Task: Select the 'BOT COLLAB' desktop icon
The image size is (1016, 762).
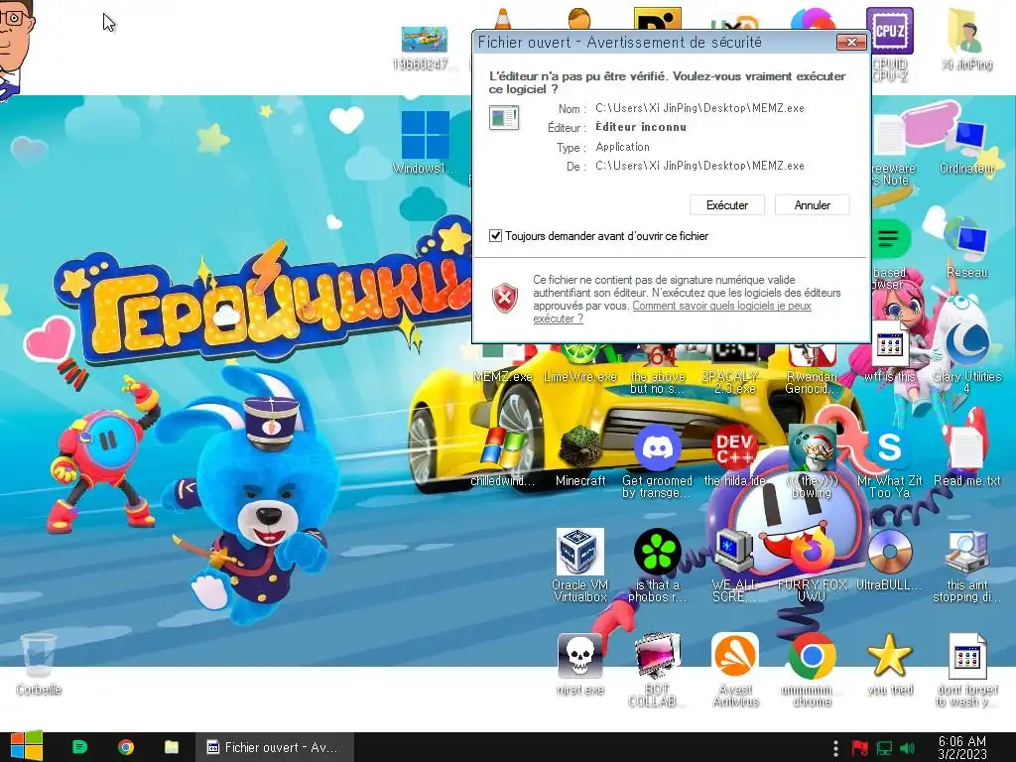Action: pyautogui.click(x=655, y=669)
